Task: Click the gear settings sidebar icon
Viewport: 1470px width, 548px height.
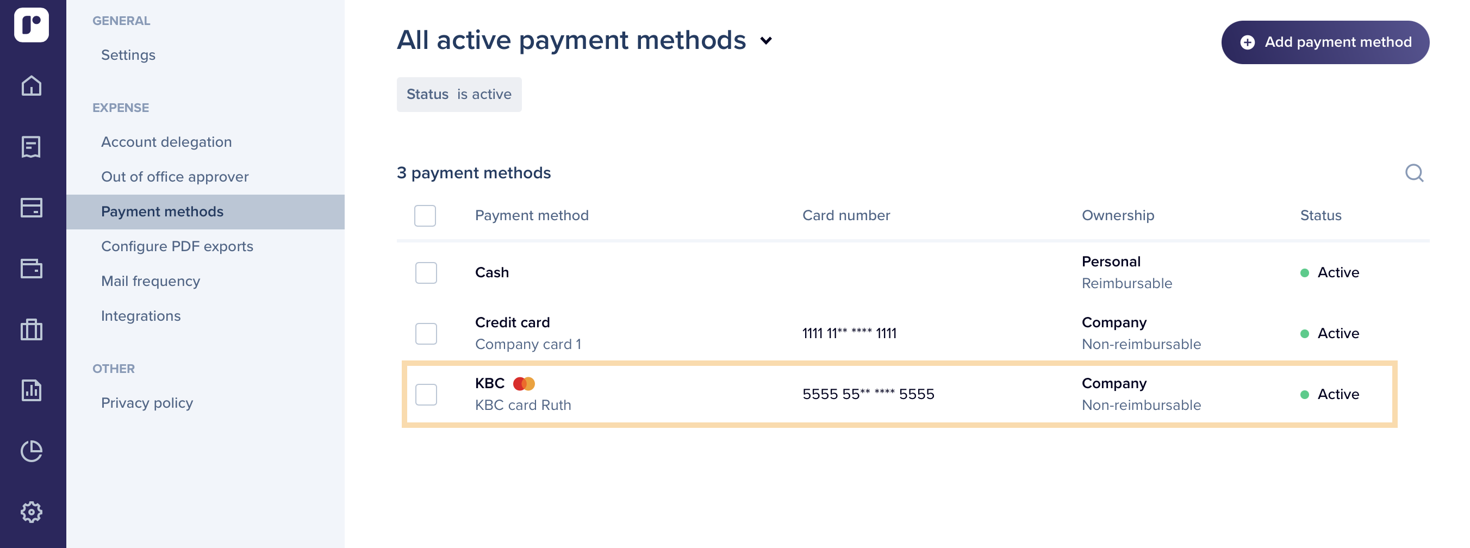Action: (x=32, y=512)
